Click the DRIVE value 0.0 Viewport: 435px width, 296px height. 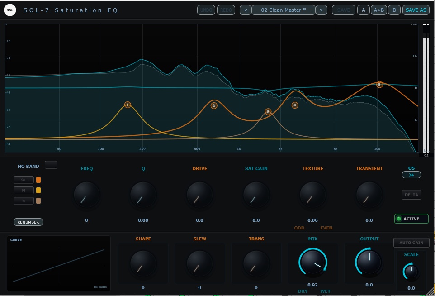pos(200,220)
